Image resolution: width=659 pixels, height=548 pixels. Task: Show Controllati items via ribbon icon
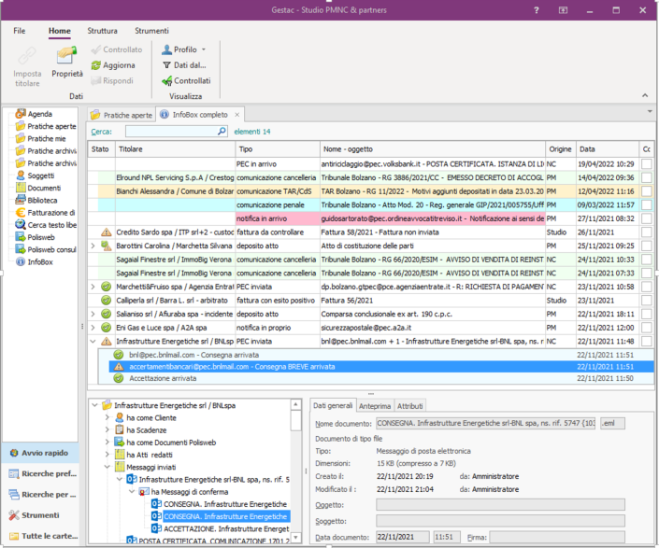166,80
